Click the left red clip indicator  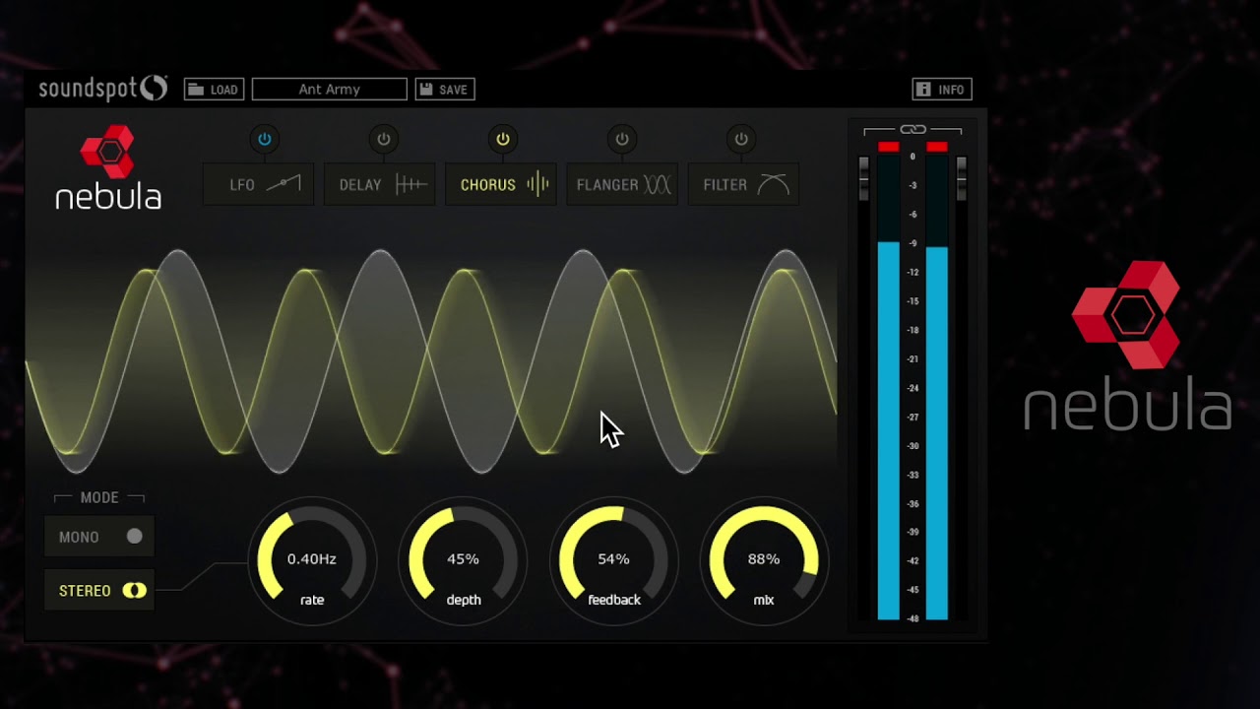(888, 147)
